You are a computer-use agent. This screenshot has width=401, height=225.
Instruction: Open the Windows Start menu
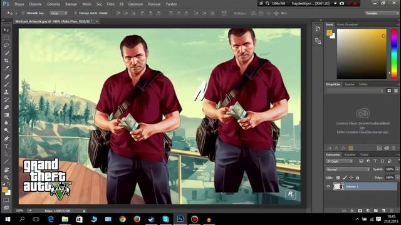(8, 219)
